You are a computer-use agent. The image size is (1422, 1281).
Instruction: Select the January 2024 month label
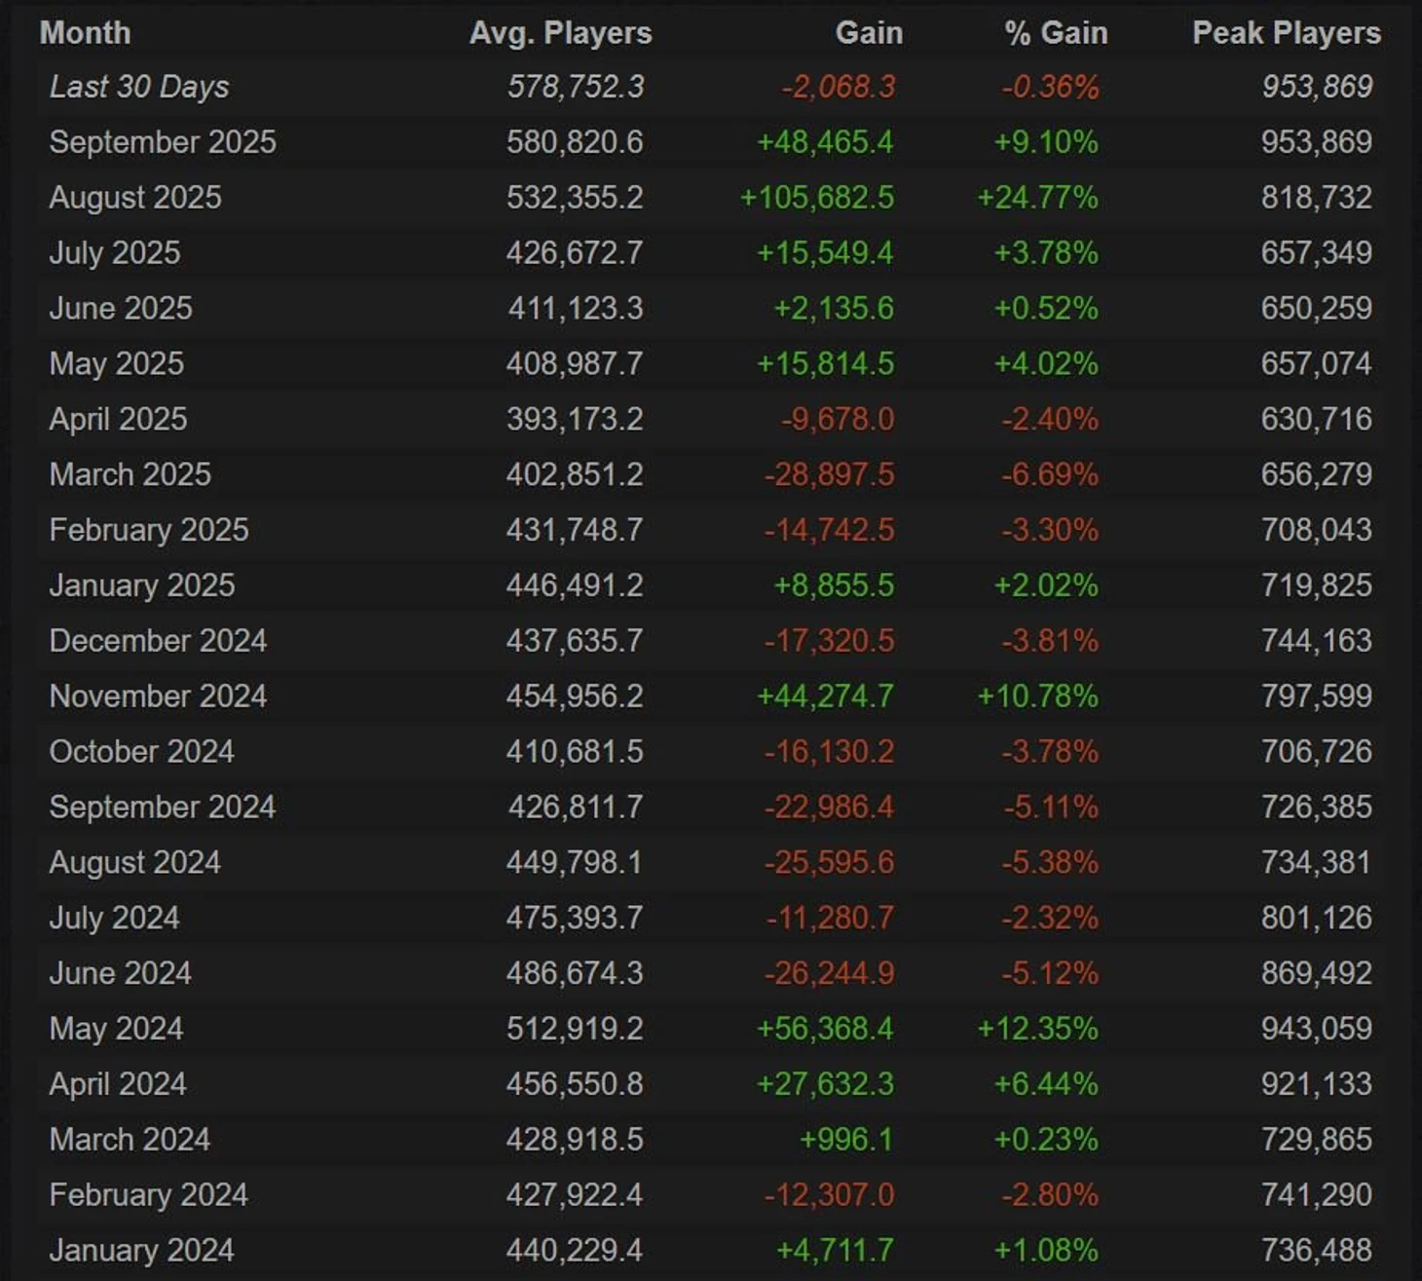[141, 1250]
